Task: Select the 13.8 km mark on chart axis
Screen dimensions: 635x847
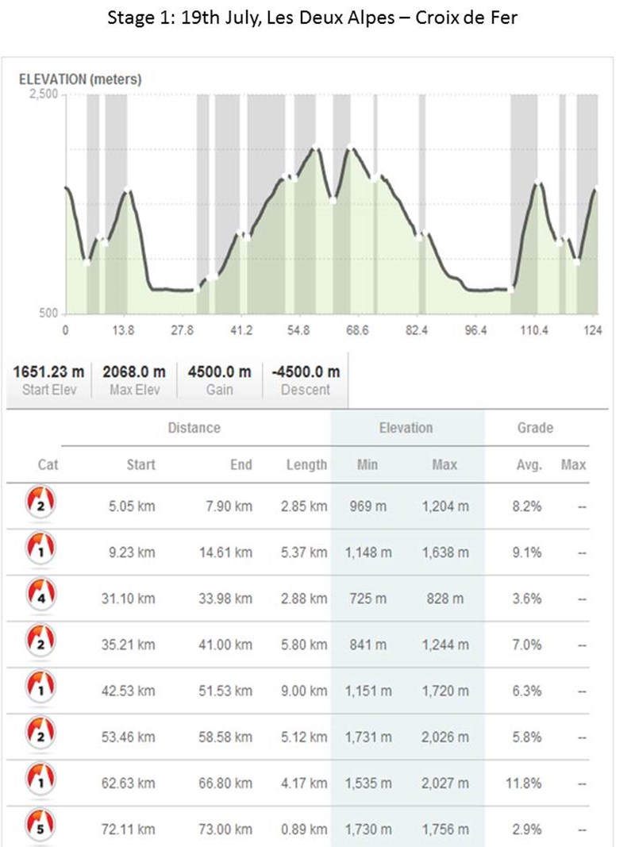Action: click(123, 330)
